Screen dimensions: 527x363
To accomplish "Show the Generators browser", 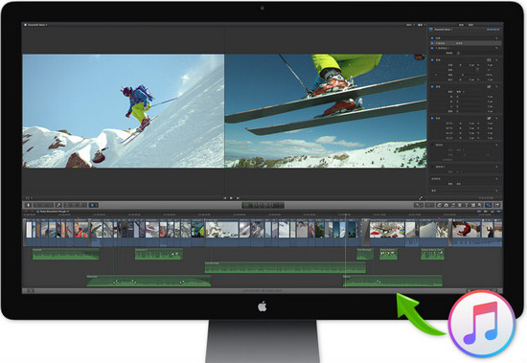I will [473, 205].
